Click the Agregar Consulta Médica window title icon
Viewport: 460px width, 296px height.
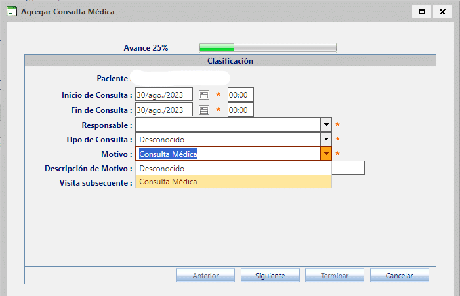click(11, 12)
